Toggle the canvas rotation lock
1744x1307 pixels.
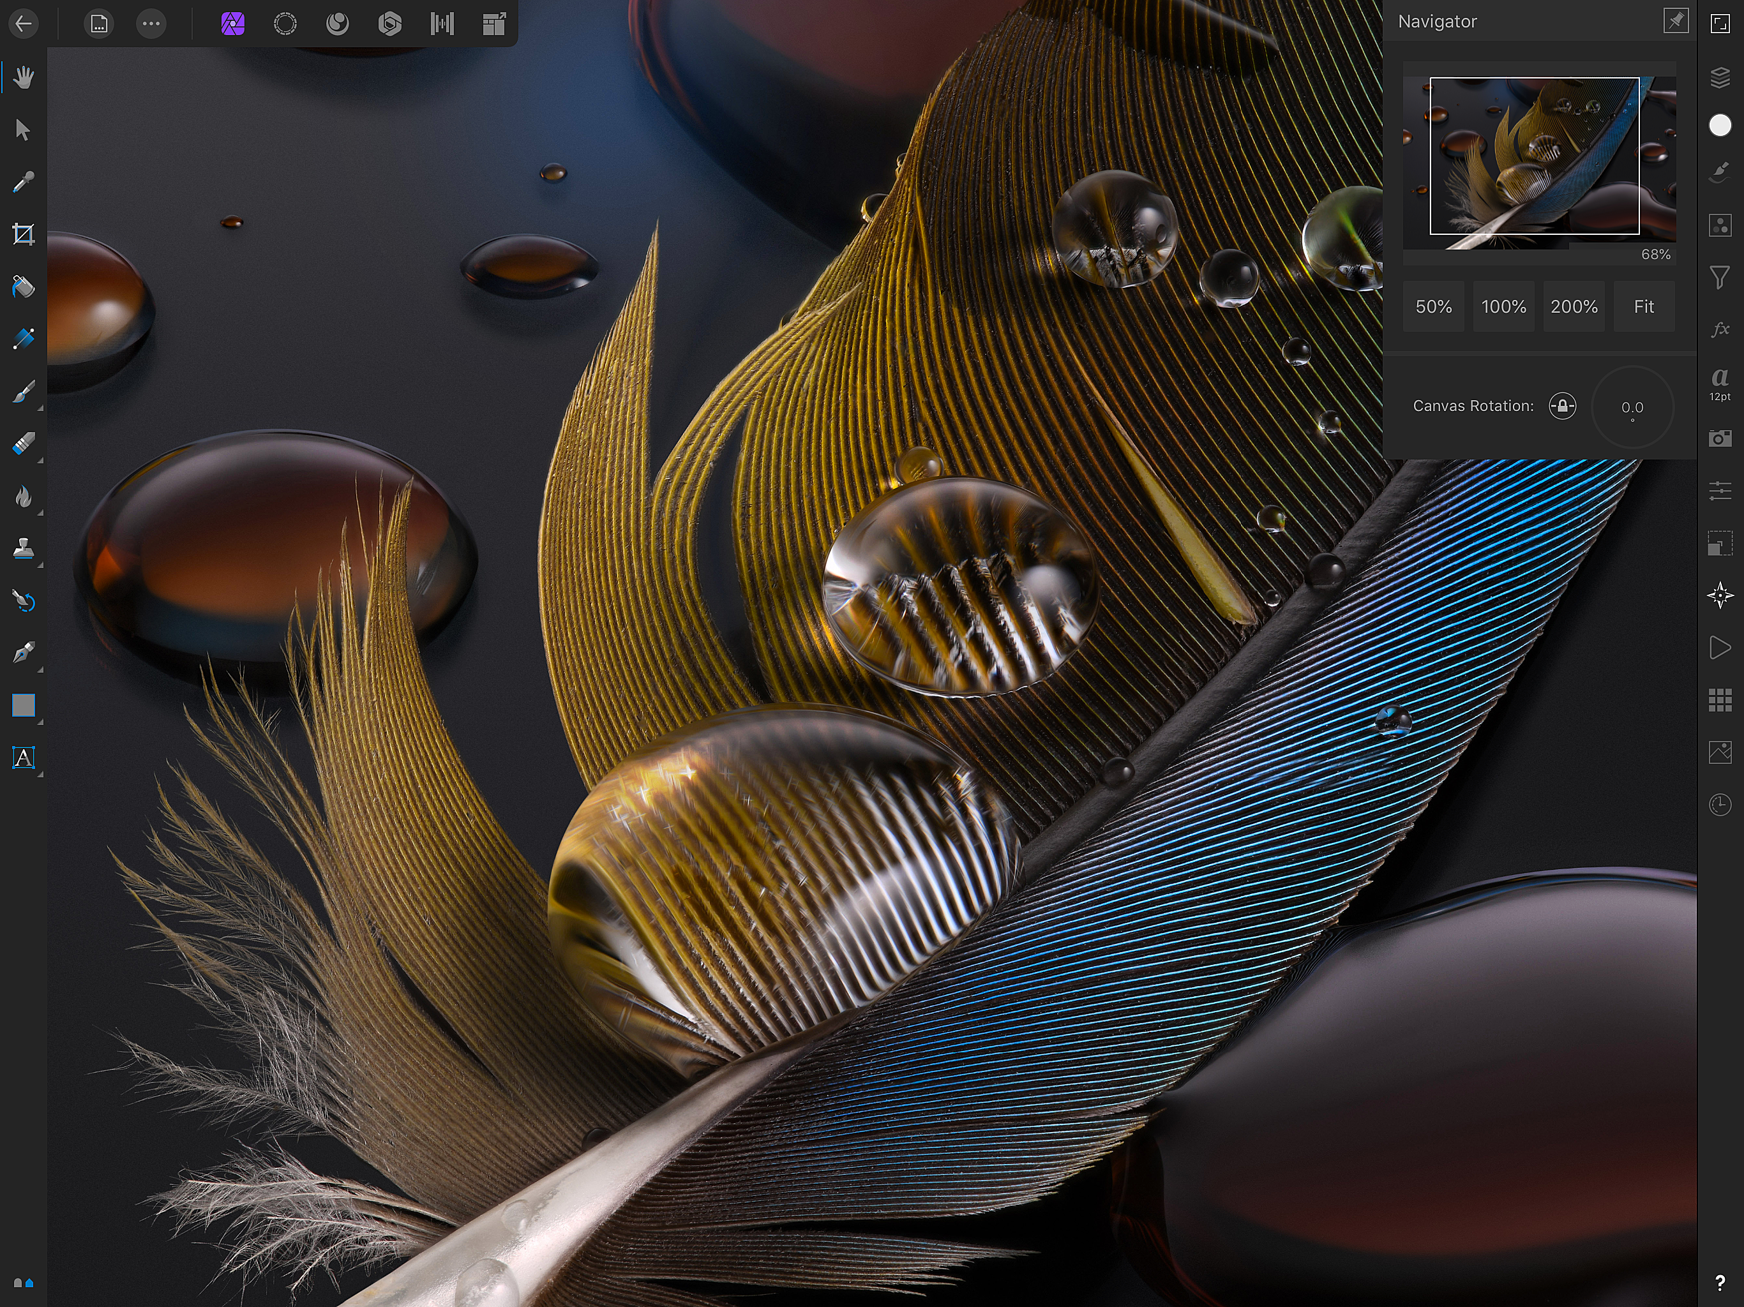point(1562,406)
